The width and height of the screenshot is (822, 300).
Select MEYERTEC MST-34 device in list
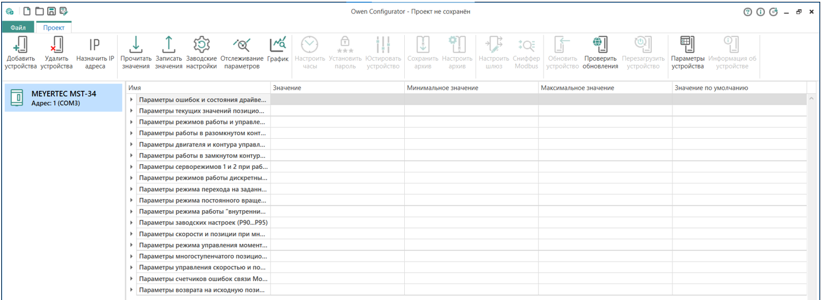(63, 98)
